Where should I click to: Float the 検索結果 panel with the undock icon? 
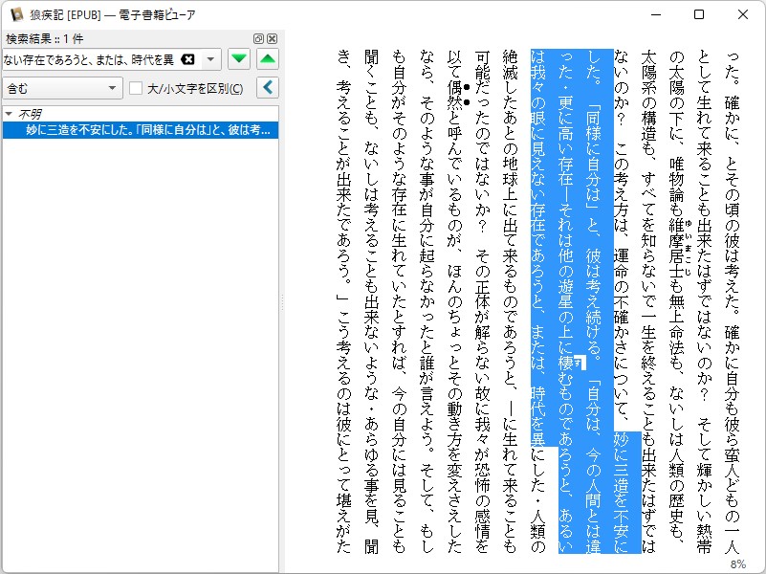(x=256, y=38)
